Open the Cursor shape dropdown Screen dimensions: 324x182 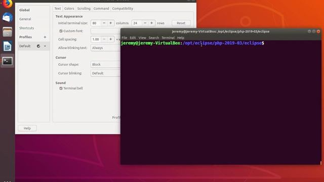pos(105,64)
